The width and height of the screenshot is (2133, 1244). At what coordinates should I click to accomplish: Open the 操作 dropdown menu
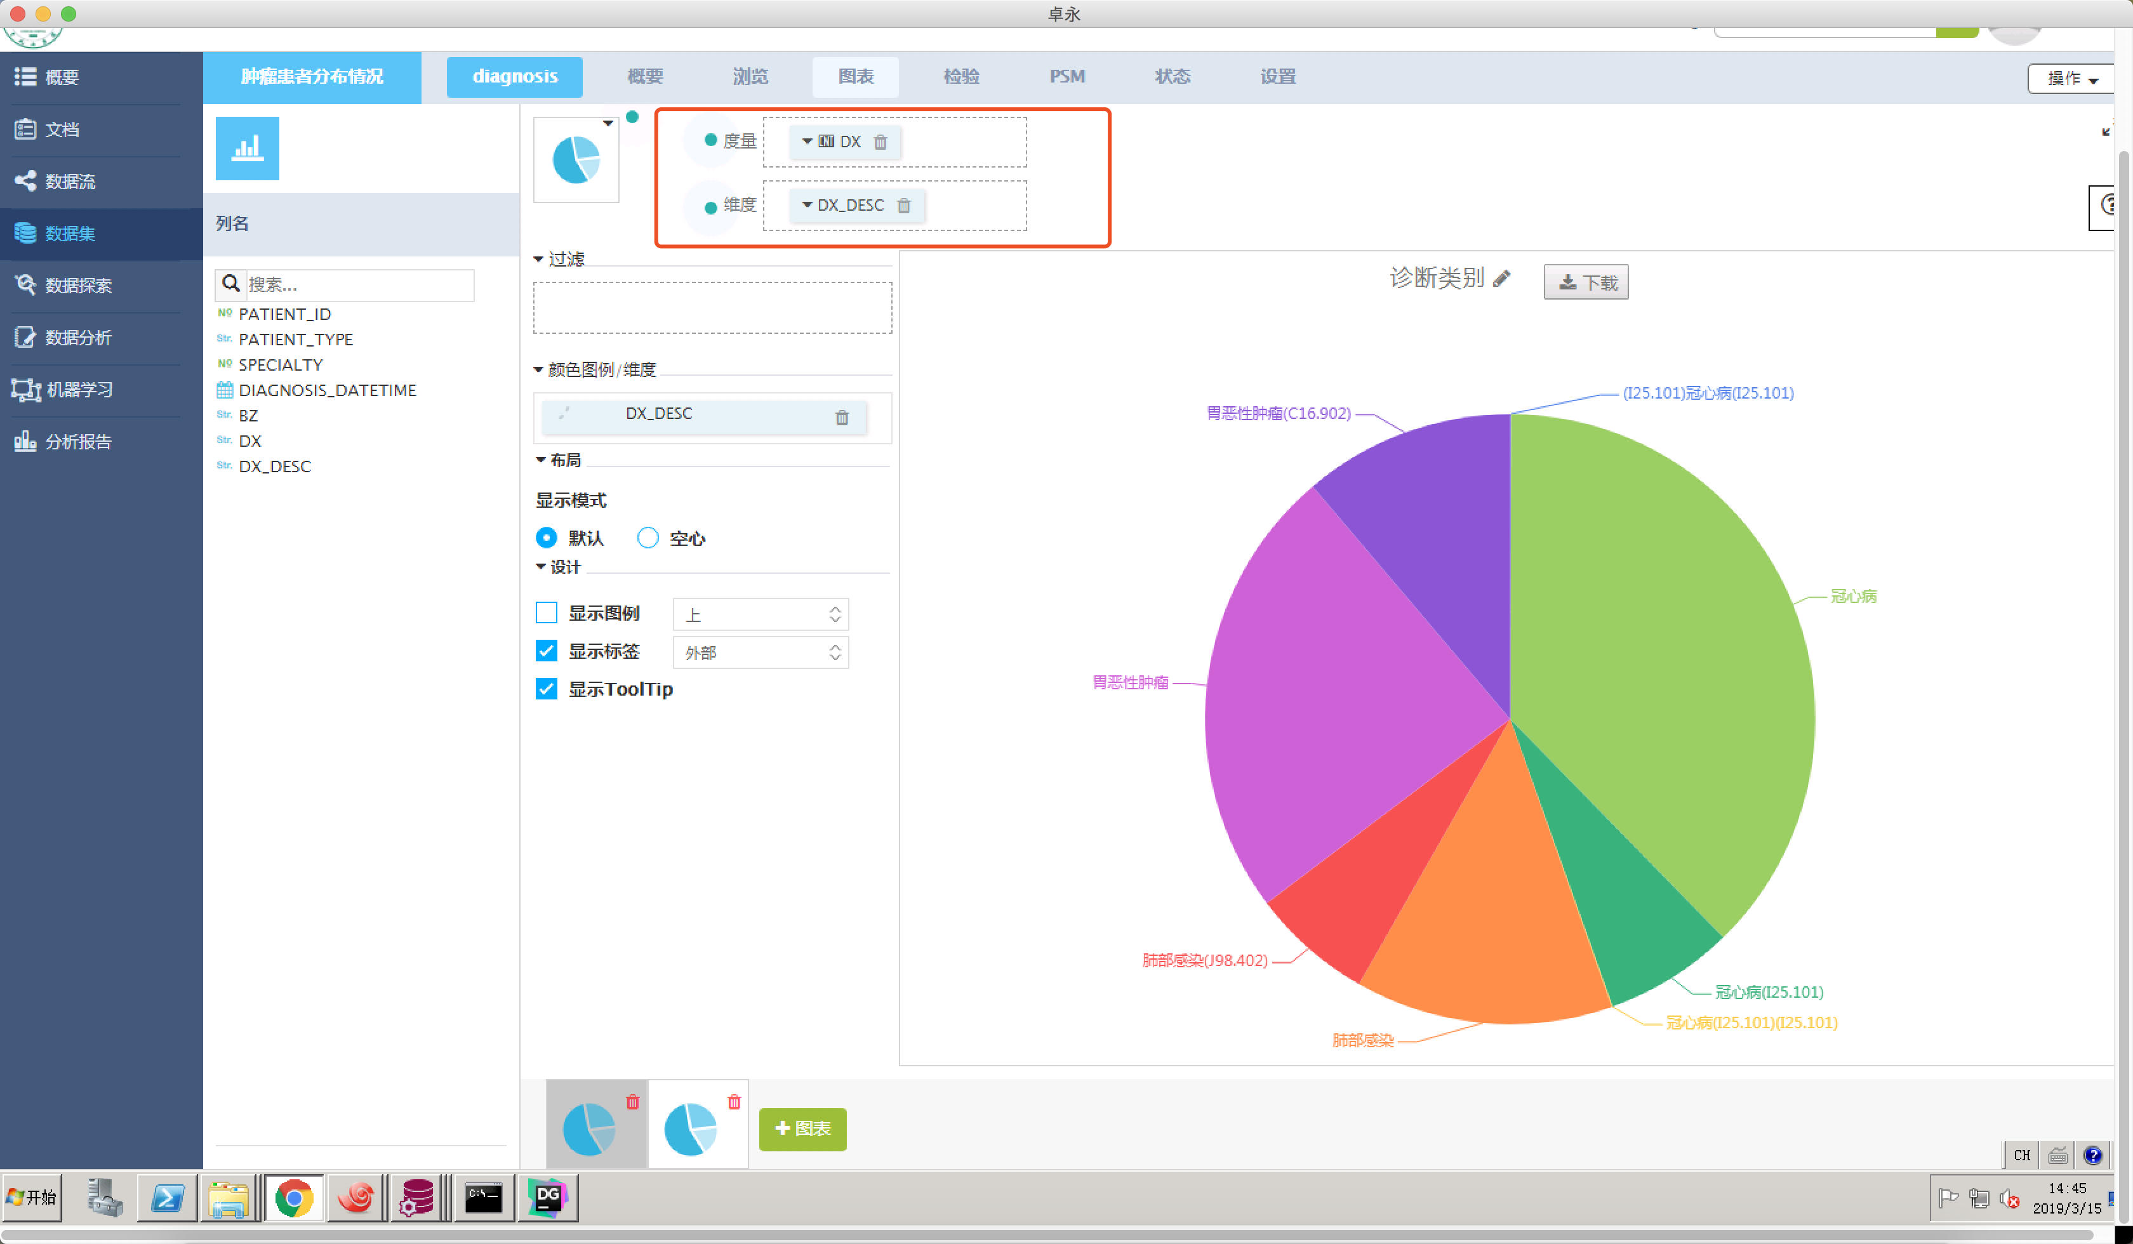2070,79
